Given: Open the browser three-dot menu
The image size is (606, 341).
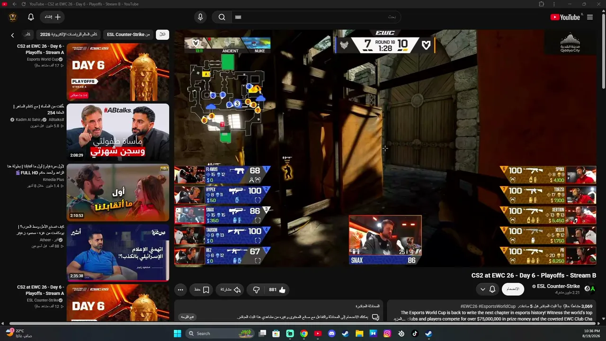Looking at the screenshot, I should (x=553, y=4).
